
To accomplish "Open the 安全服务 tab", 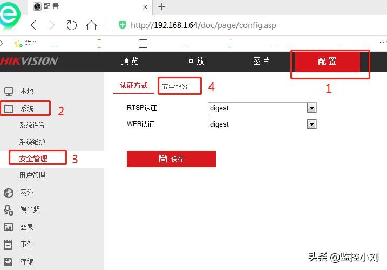I will click(175, 86).
